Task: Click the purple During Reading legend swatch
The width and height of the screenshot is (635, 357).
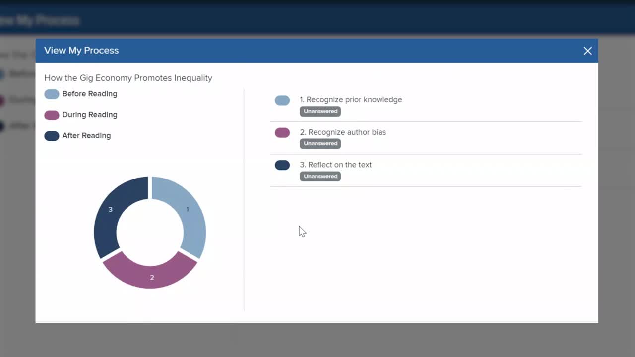Action: pyautogui.click(x=52, y=115)
